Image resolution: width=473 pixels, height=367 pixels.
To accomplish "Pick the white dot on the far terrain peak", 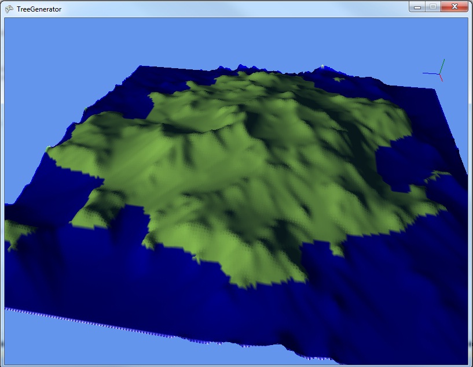I will click(x=322, y=66).
